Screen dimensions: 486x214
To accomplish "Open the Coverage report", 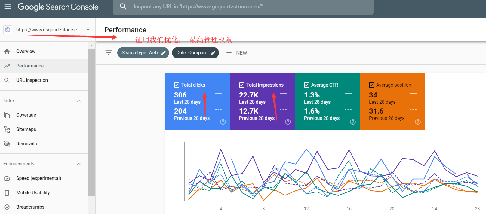I will point(44,115).
